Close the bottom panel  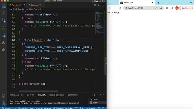click(104, 95)
